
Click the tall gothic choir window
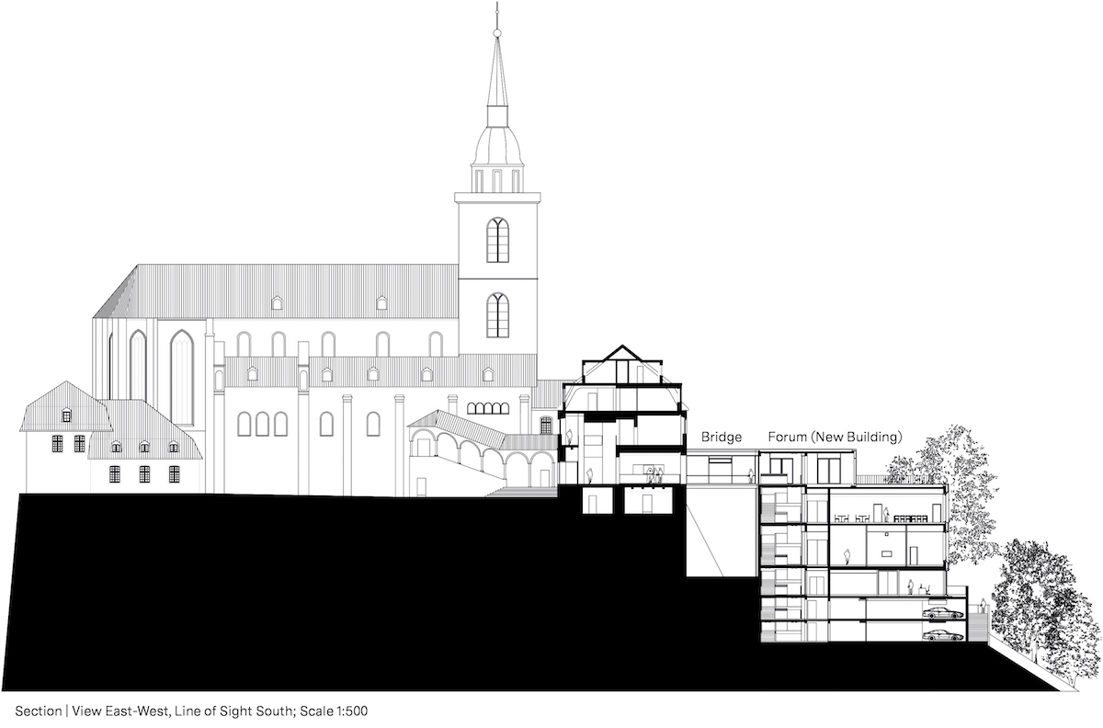181,377
